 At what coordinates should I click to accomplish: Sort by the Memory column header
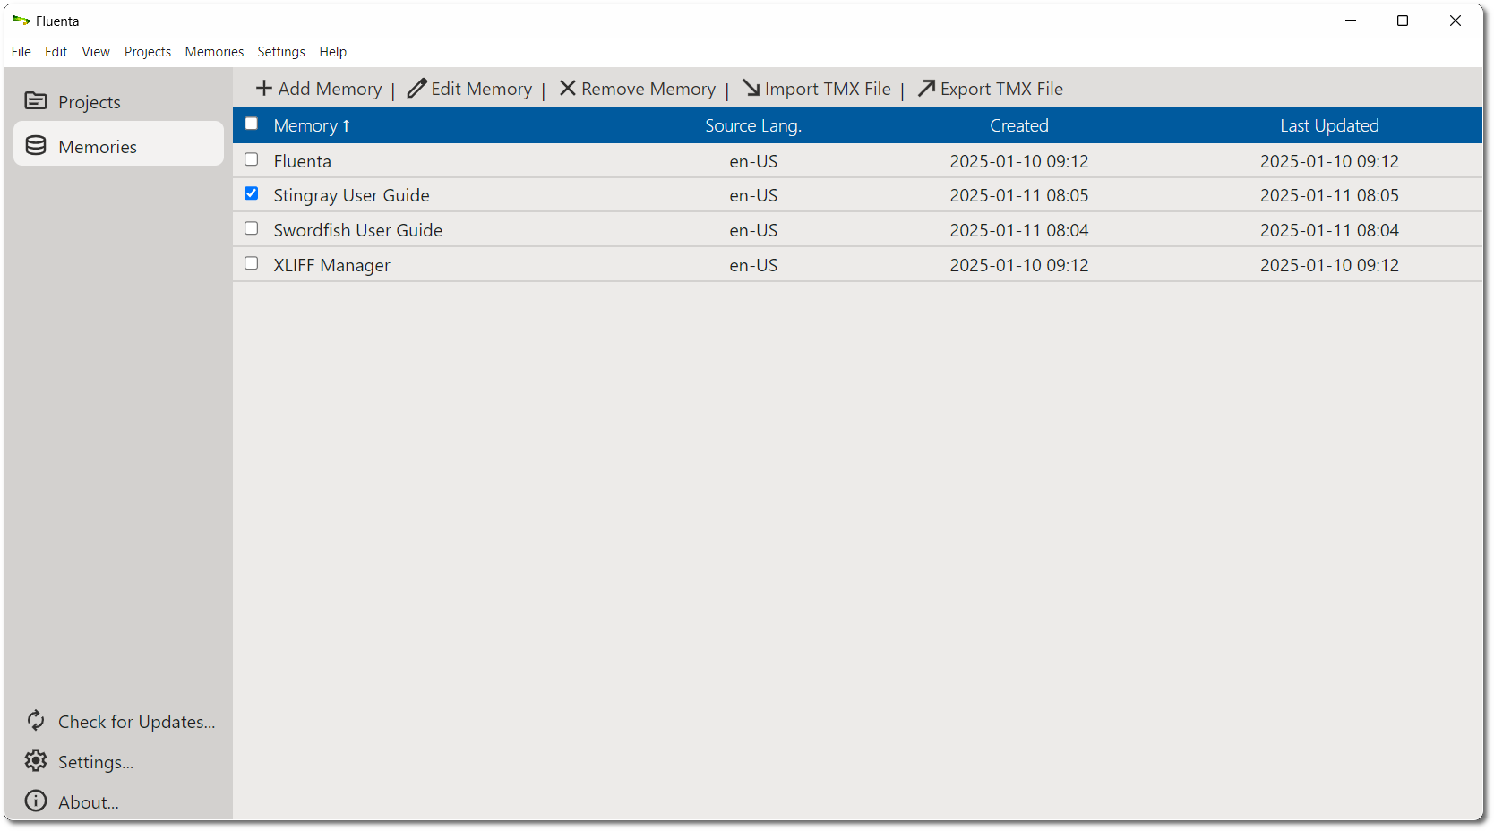[x=312, y=125]
